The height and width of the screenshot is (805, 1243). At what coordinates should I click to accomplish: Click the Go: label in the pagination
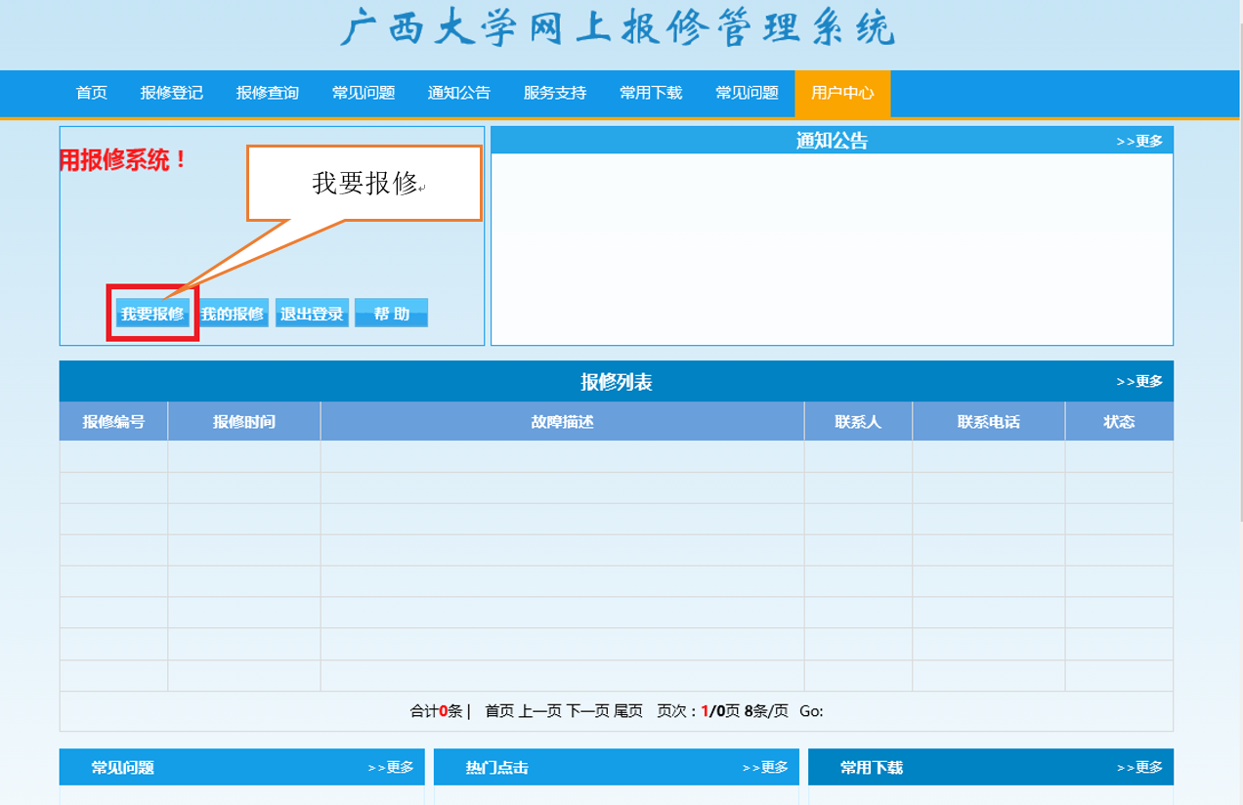click(x=811, y=711)
